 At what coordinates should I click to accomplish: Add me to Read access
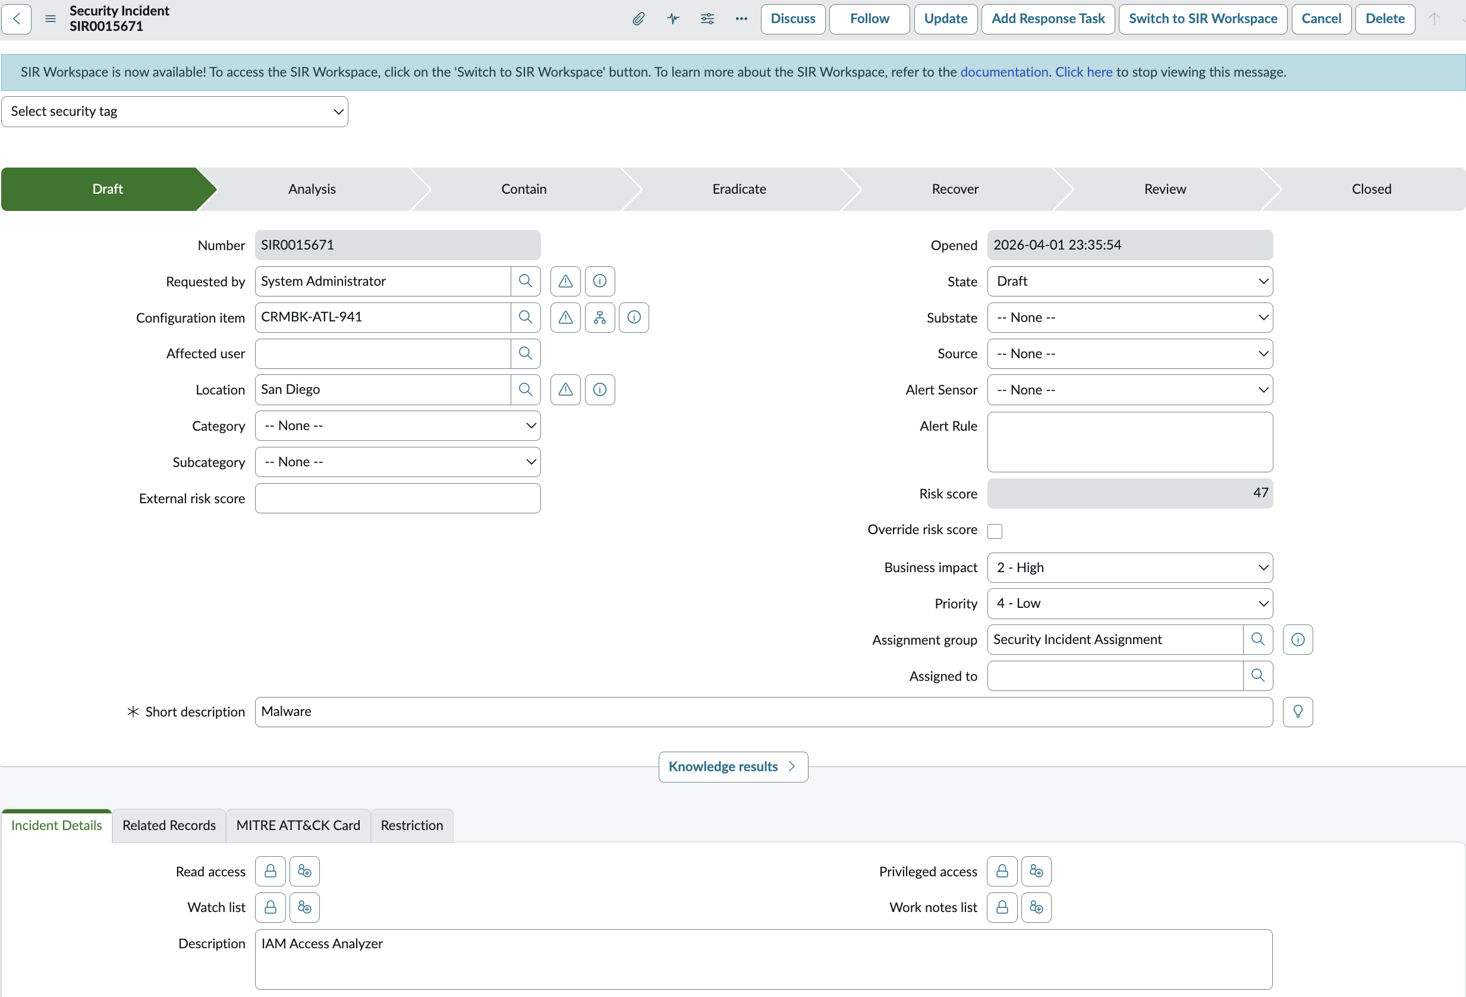(305, 872)
